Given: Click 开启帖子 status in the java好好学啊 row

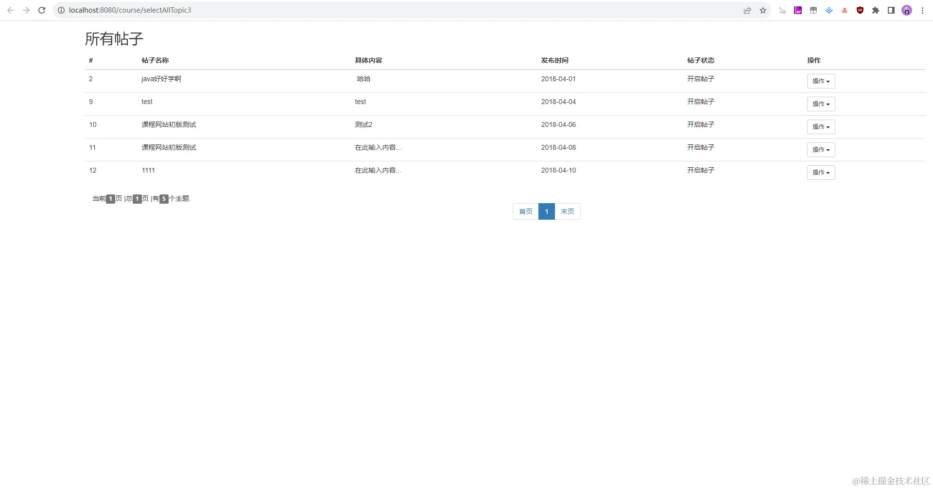Looking at the screenshot, I should click(701, 79).
